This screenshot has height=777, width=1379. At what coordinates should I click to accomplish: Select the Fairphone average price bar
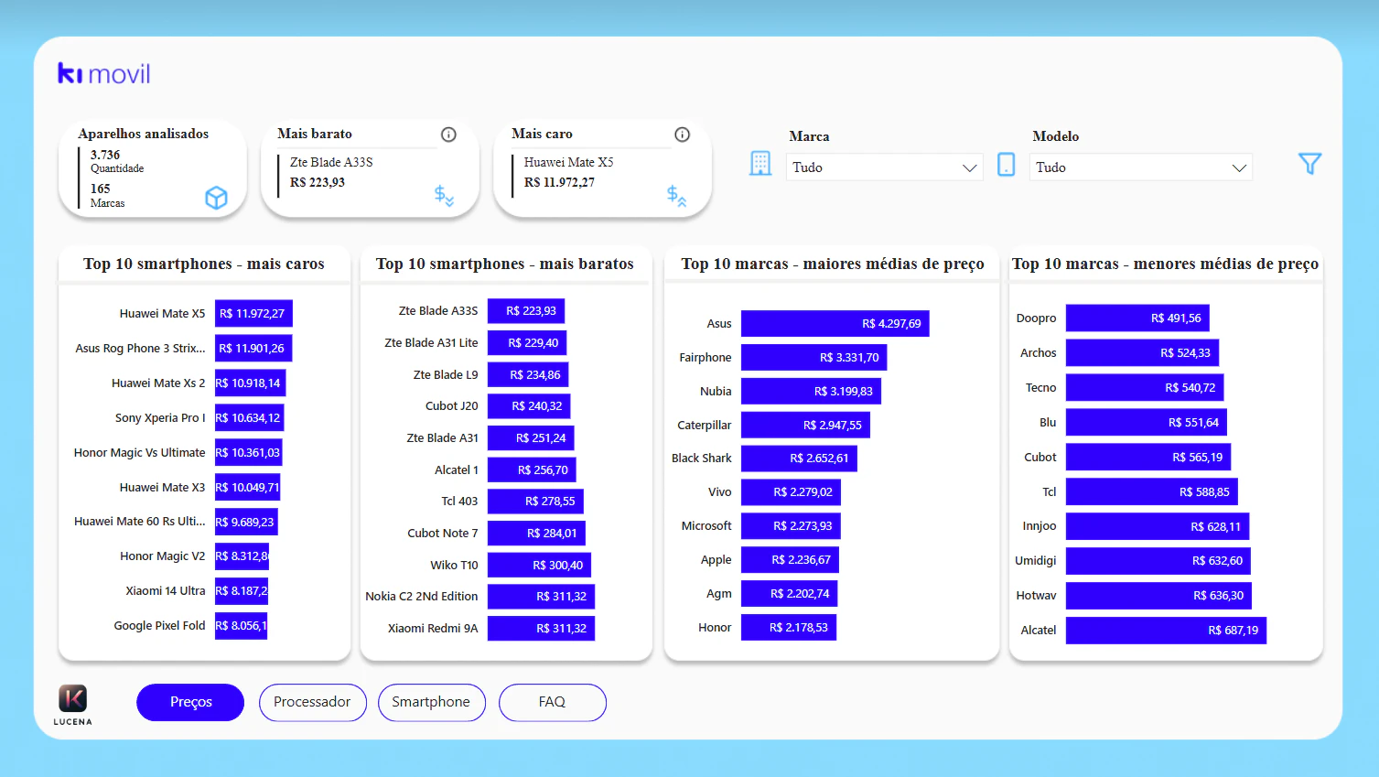814,357
